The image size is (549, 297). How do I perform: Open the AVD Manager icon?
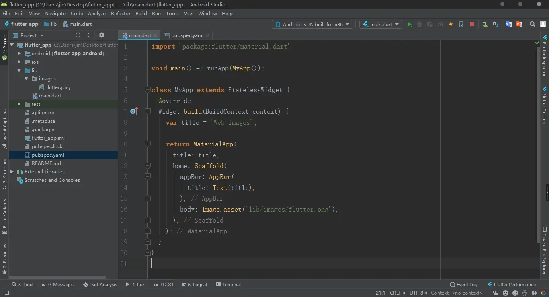point(485,24)
